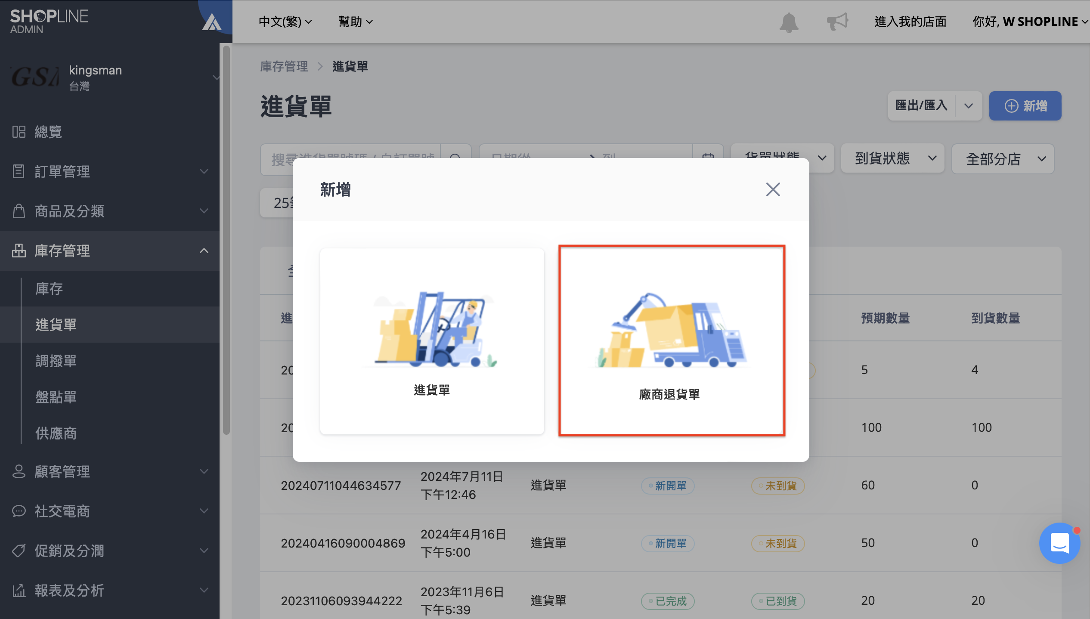Close the 新增 dialog with the X
This screenshot has height=619, width=1090.
point(773,189)
